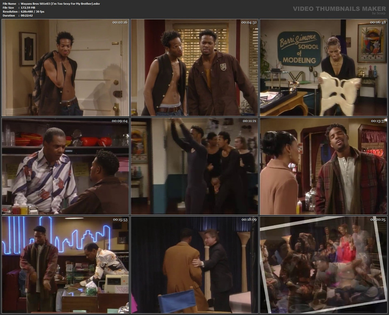Open the thumbnail stamped 00:11:21
This screenshot has width=389, height=315.
pyautogui.click(x=195, y=166)
